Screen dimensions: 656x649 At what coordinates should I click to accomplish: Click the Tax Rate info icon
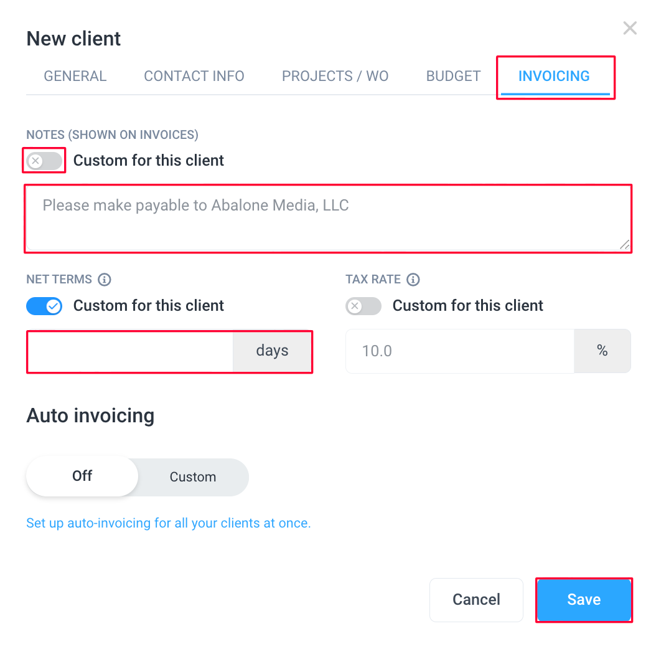[413, 279]
